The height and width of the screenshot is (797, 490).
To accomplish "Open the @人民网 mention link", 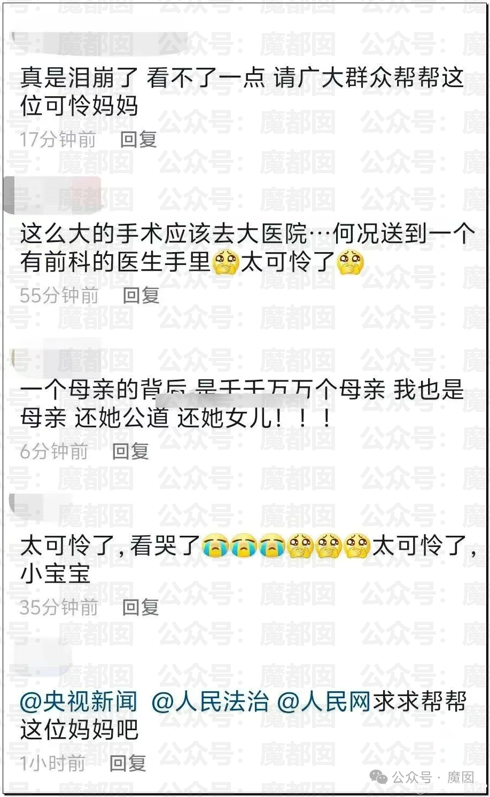I will 324,702.
